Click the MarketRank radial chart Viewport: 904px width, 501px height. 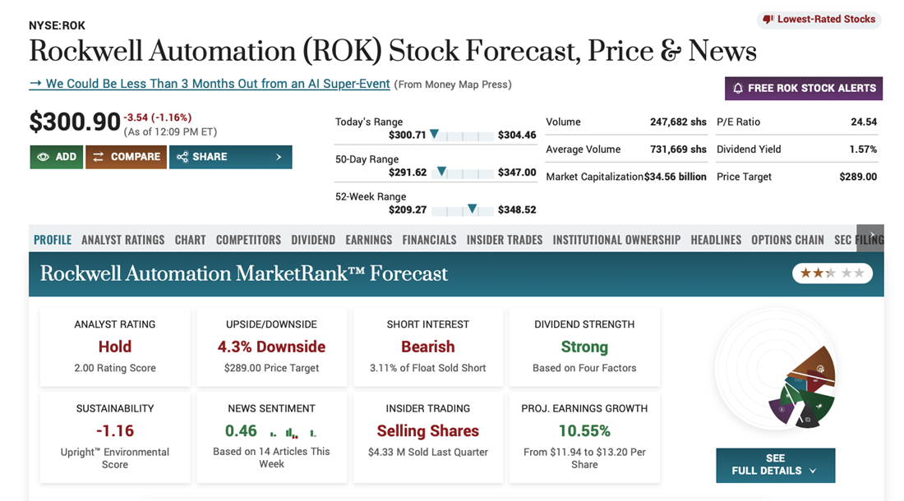776,370
